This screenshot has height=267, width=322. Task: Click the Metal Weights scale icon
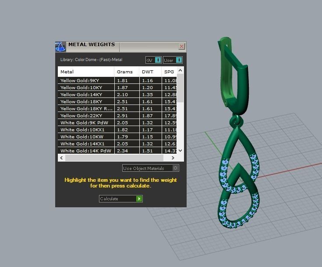click(x=60, y=47)
